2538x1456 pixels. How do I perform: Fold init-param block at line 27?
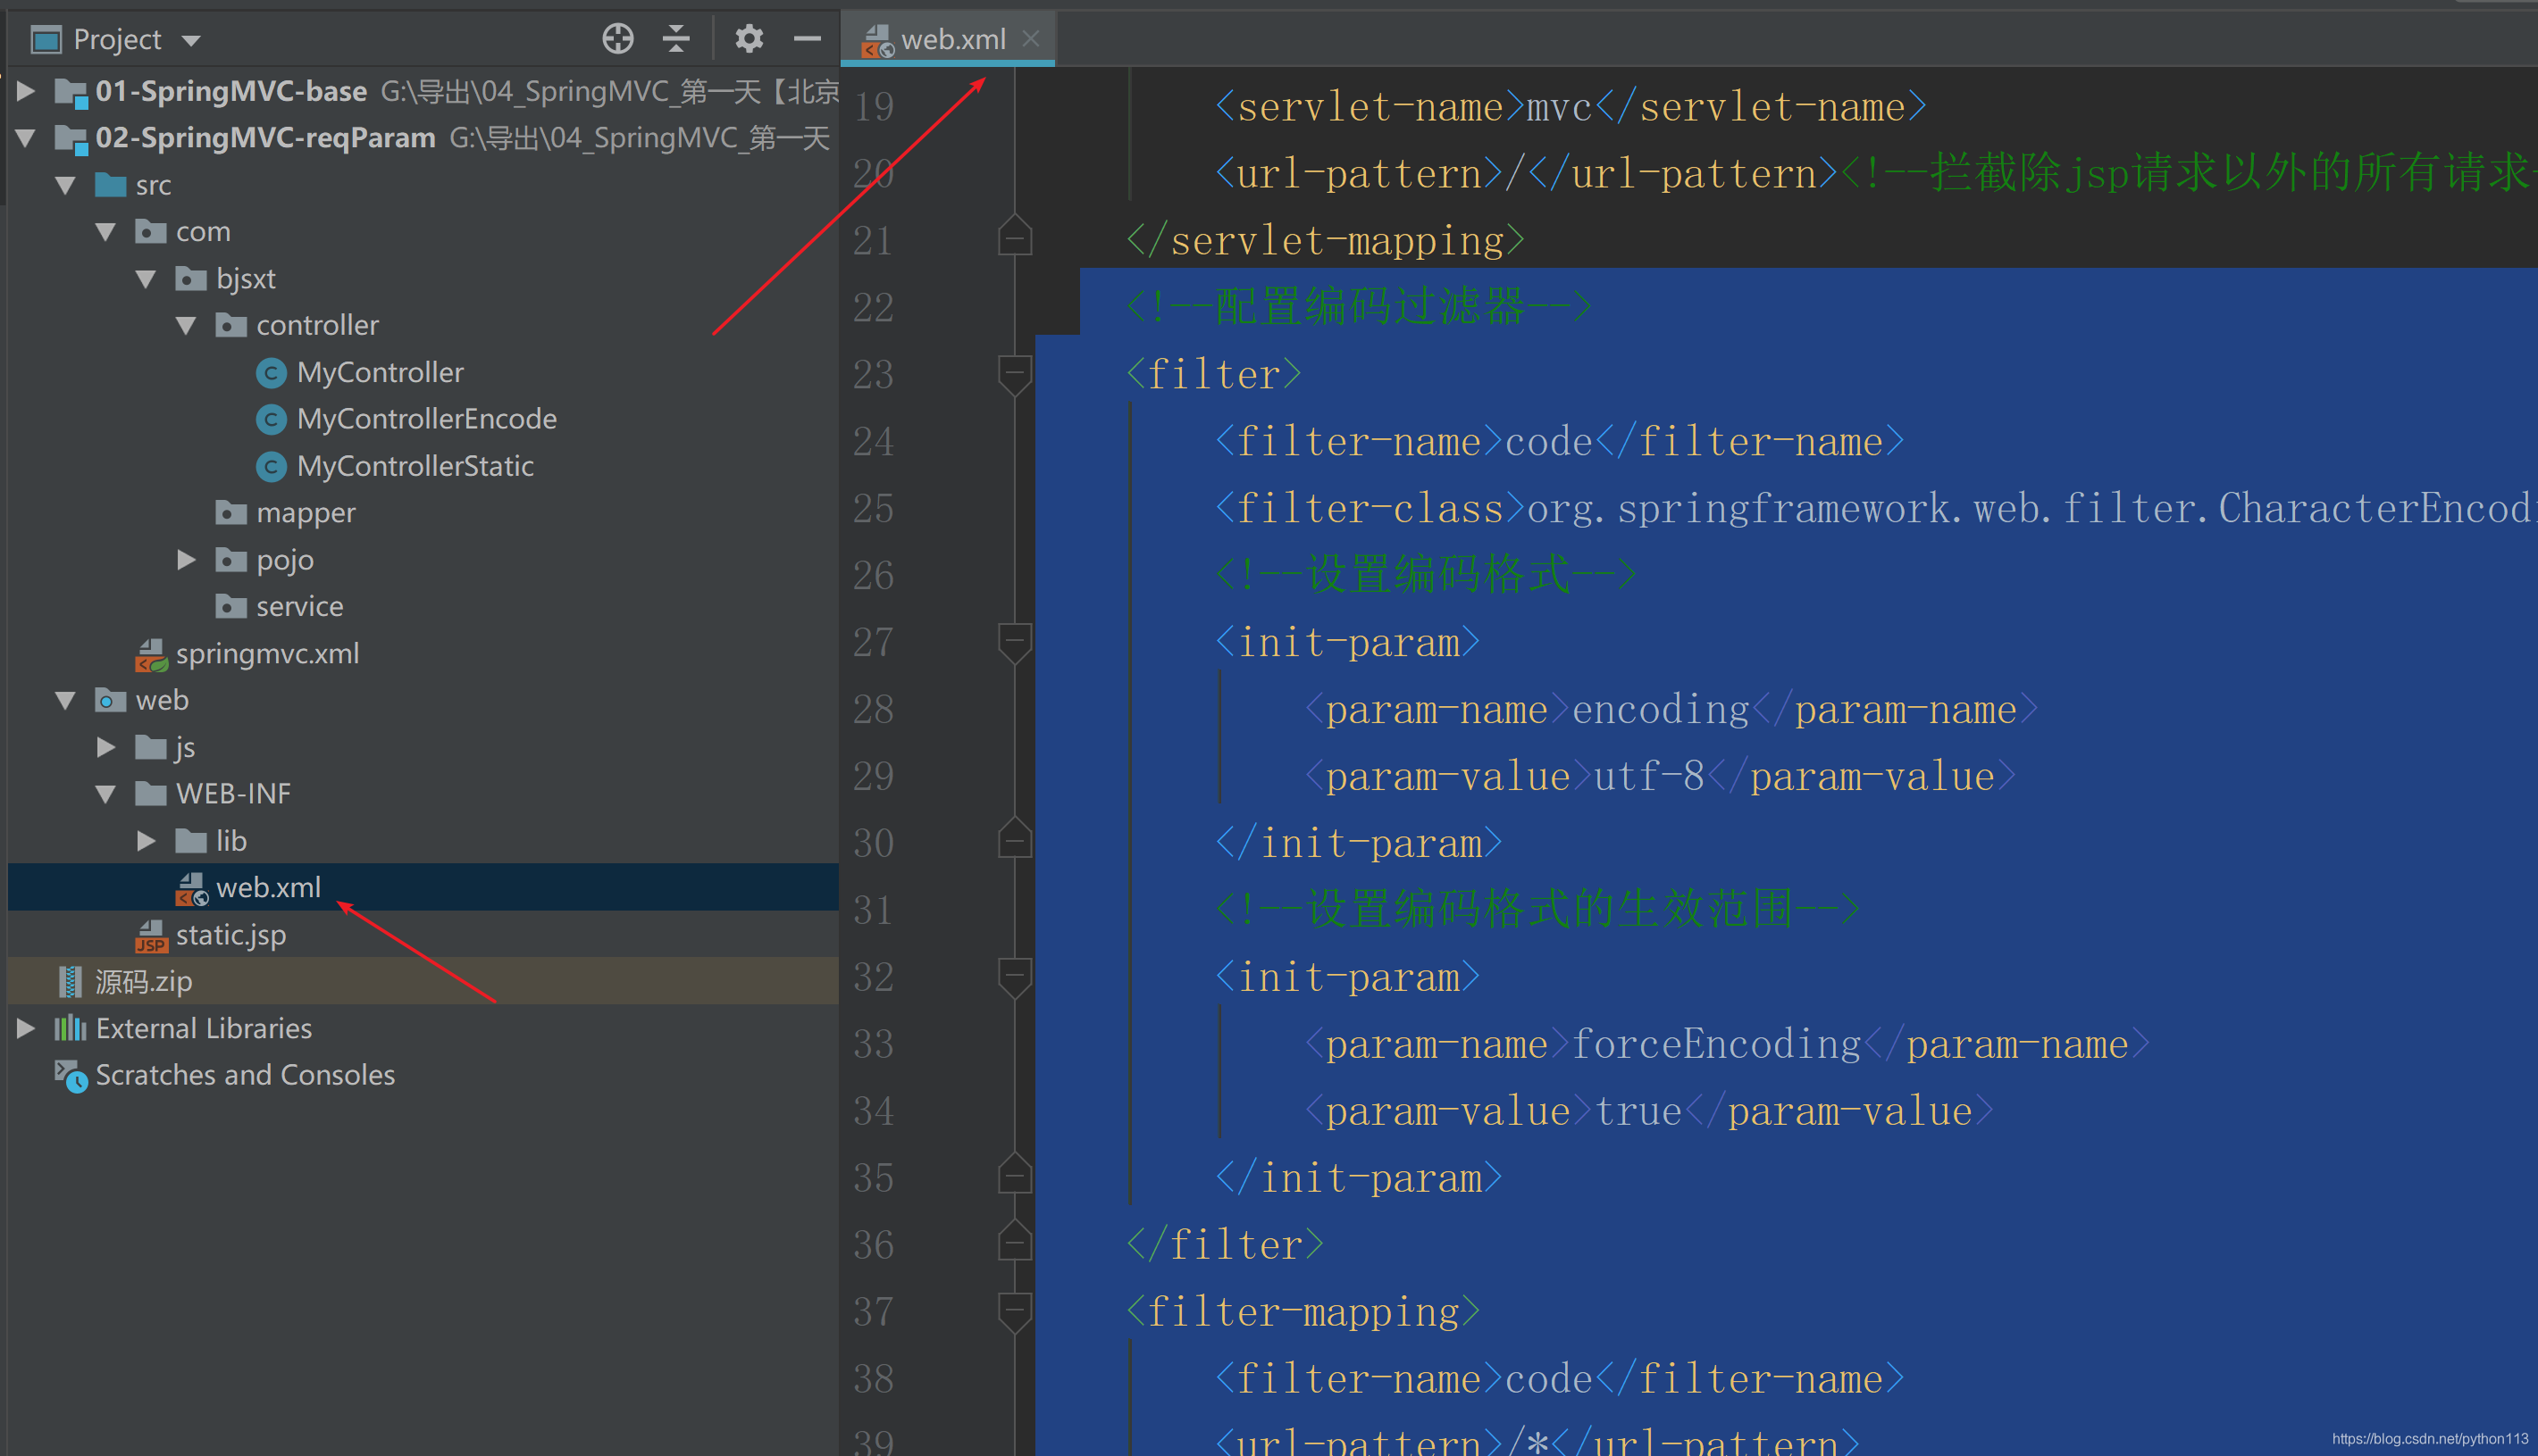[1015, 643]
